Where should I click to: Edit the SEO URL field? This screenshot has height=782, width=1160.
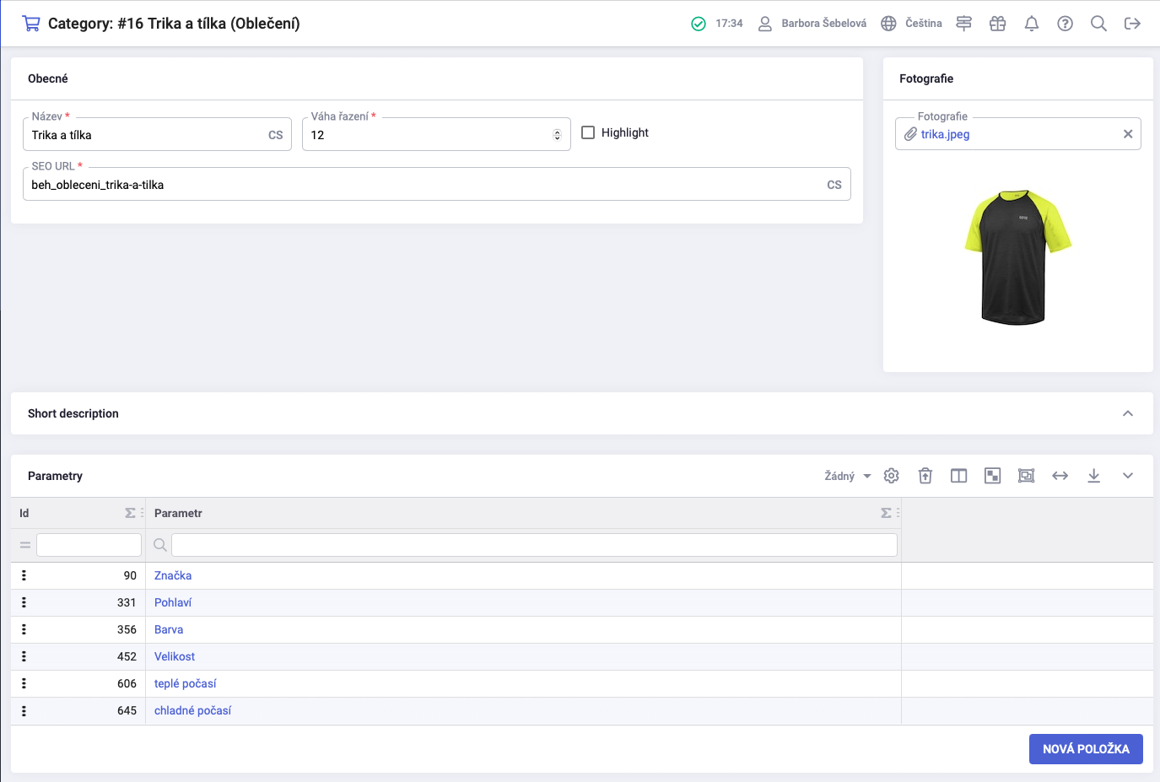[x=436, y=185]
